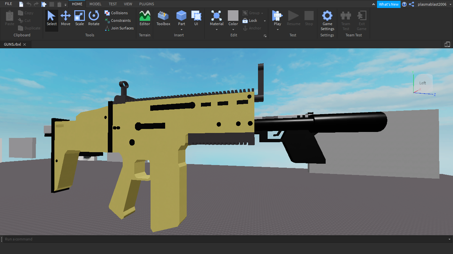The width and height of the screenshot is (453, 254).
Task: Click the new file icon in quick access
Action: click(x=21, y=4)
